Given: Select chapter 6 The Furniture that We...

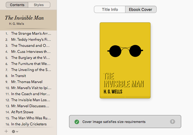Looking at the screenshot, I should (28, 64).
